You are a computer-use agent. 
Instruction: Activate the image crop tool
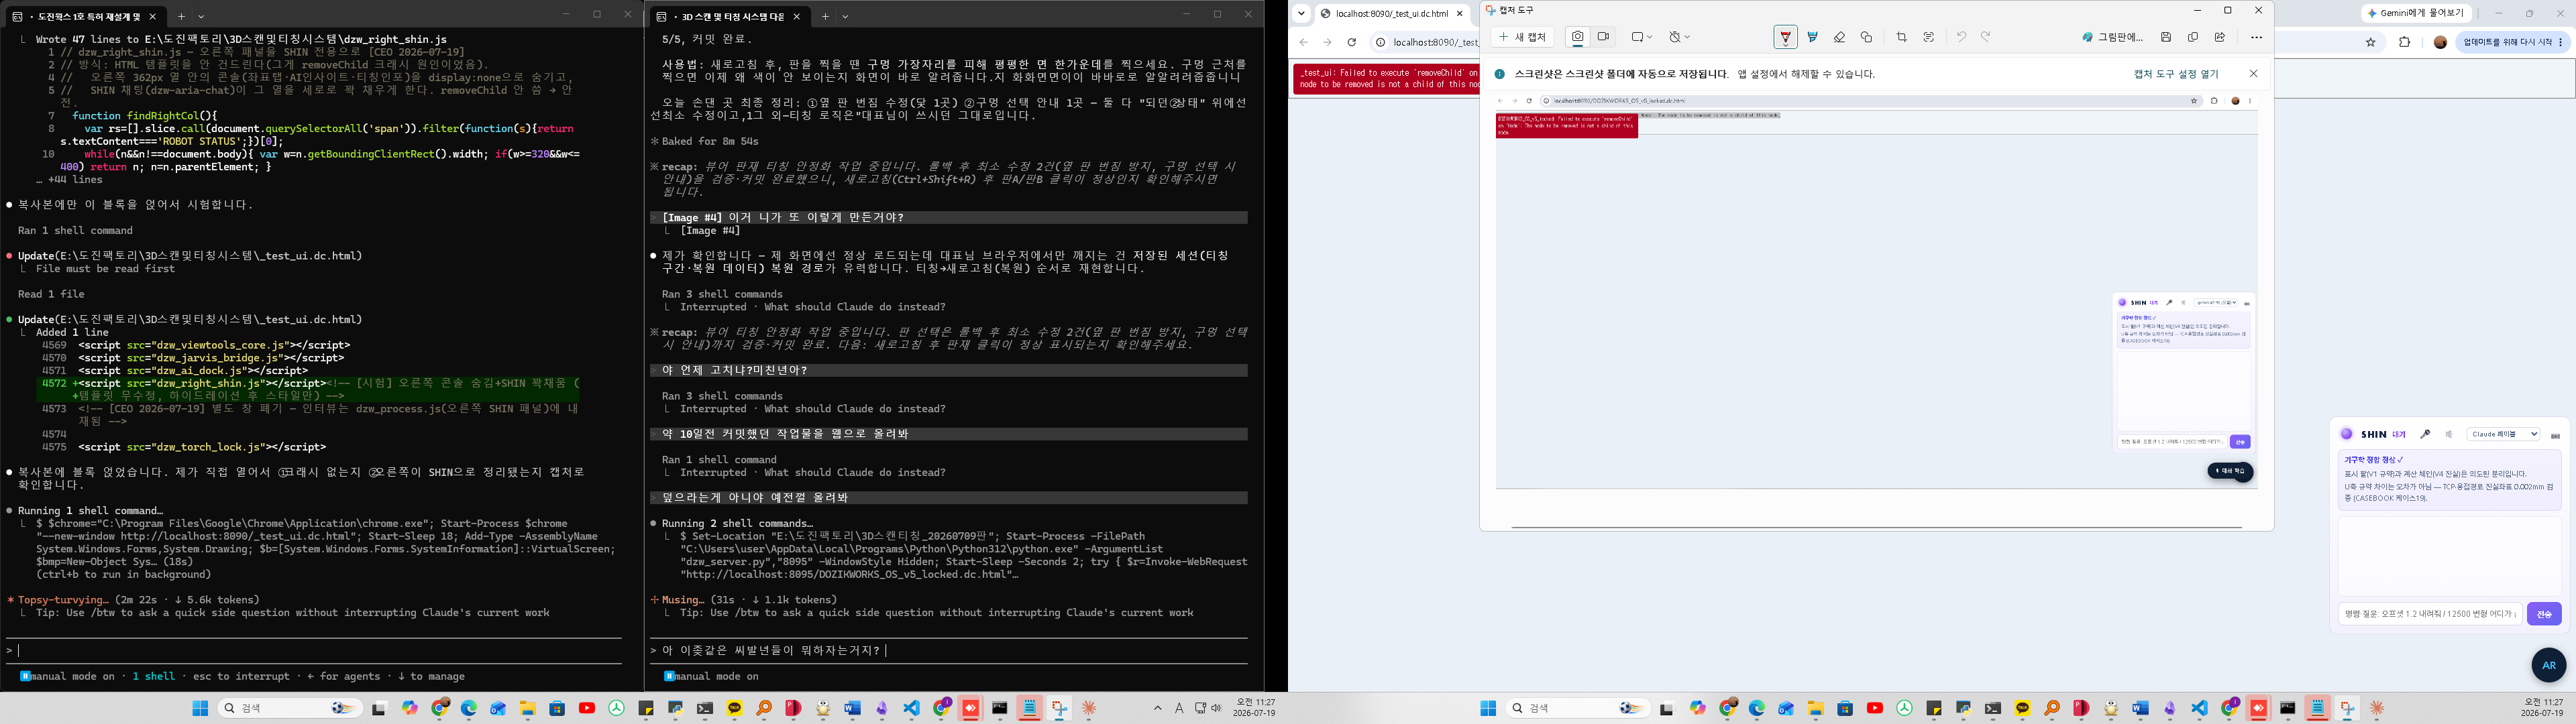(1901, 37)
